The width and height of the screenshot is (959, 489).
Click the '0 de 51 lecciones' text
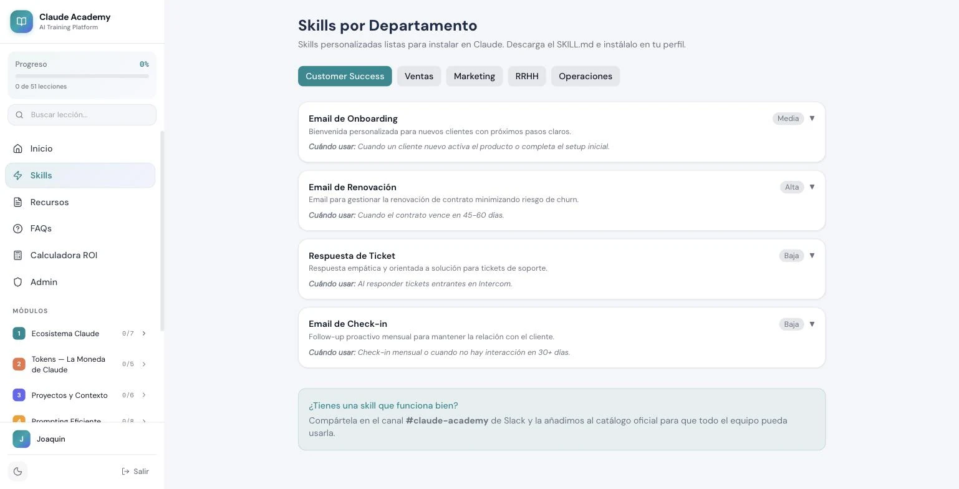[x=41, y=87]
